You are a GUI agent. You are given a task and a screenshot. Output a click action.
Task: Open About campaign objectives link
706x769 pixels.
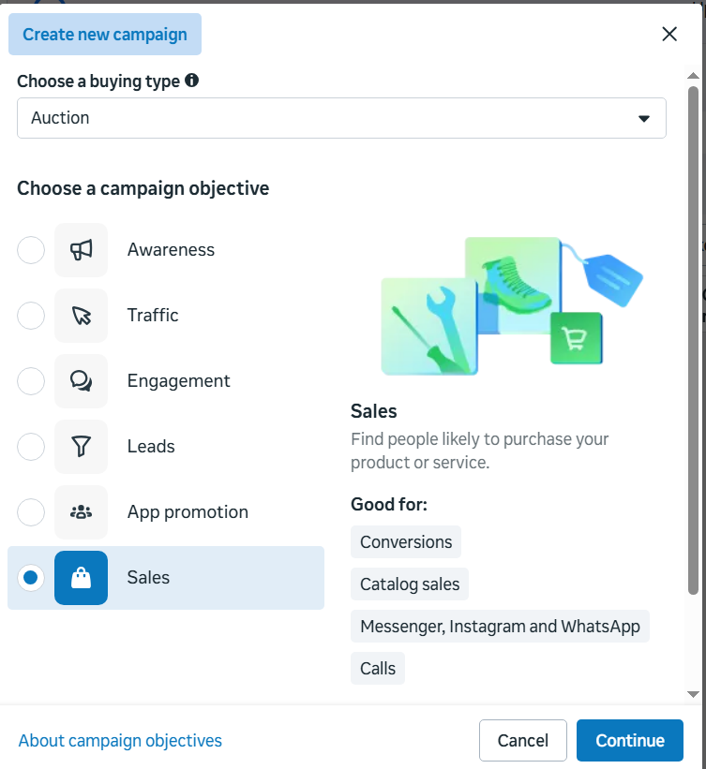click(x=120, y=740)
